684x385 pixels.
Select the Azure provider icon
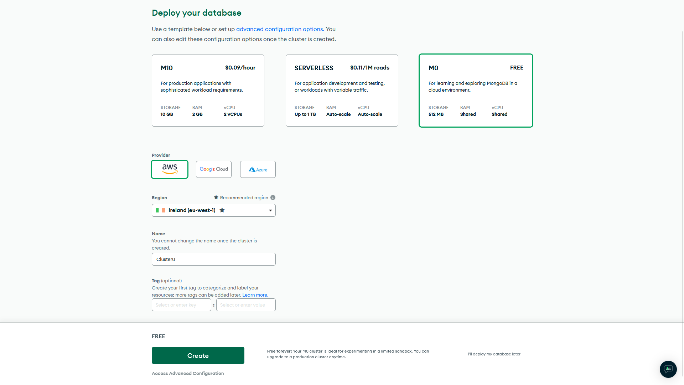pos(258,169)
